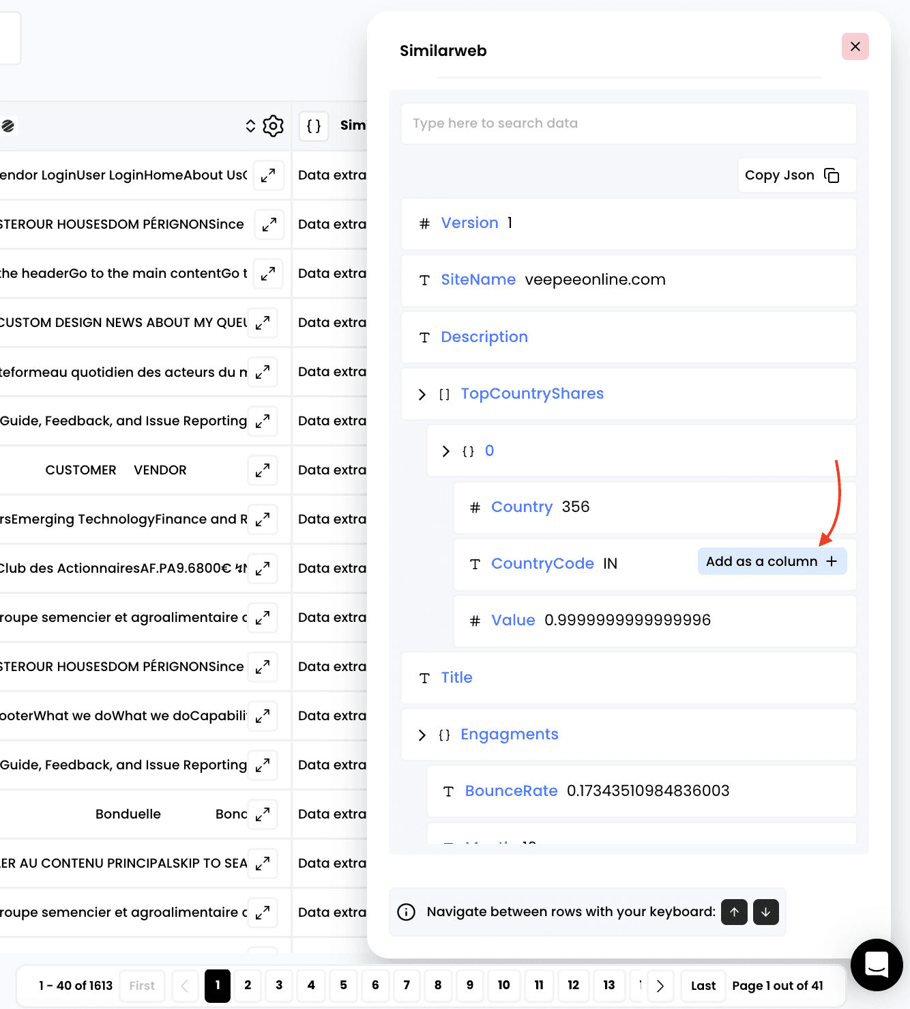Go to page 2
The image size is (910, 1009).
[x=248, y=986]
